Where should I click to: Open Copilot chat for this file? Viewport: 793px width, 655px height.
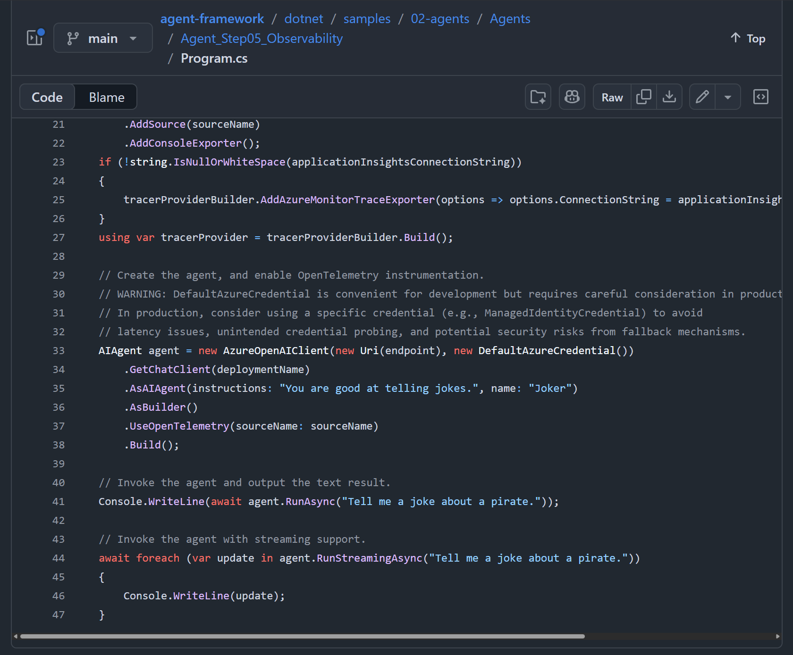572,97
